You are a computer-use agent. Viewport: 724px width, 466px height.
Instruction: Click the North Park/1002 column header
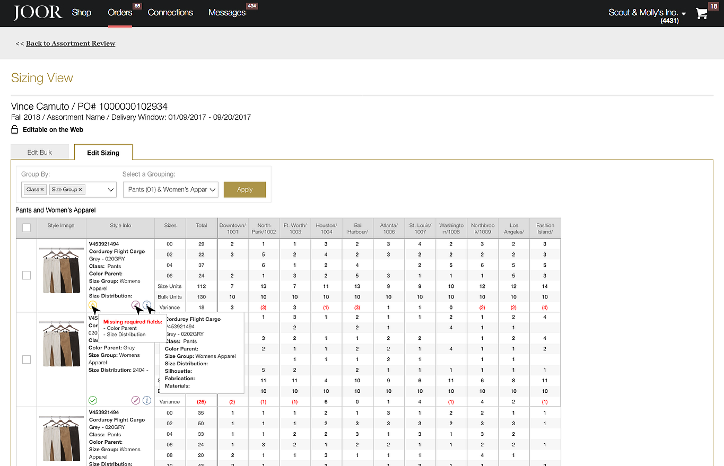264,228
